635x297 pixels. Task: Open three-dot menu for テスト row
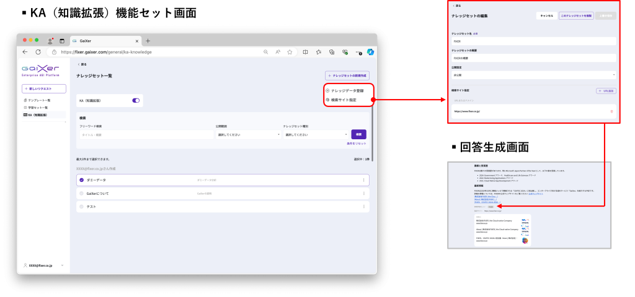point(363,207)
